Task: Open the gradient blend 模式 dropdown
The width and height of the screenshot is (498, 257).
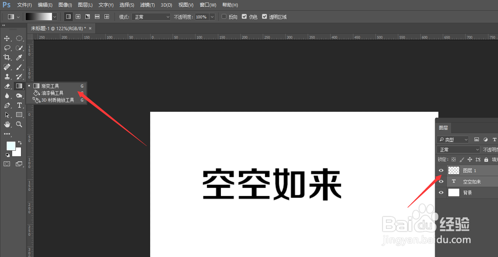Action: (151, 17)
